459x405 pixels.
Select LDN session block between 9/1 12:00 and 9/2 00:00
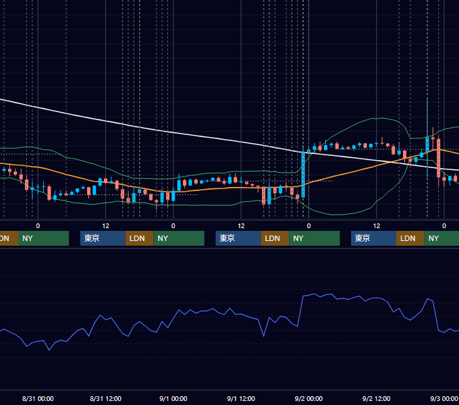pyautogui.click(x=275, y=238)
